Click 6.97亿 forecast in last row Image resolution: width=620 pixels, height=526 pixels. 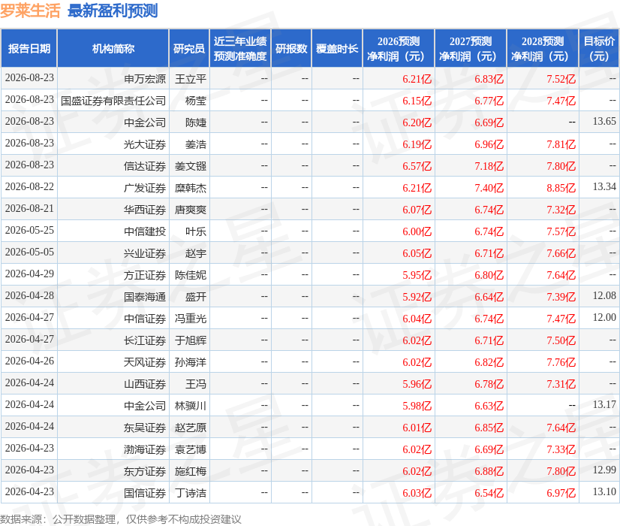(x=561, y=493)
